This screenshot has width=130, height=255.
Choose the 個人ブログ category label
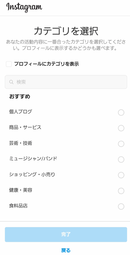tap(21, 112)
